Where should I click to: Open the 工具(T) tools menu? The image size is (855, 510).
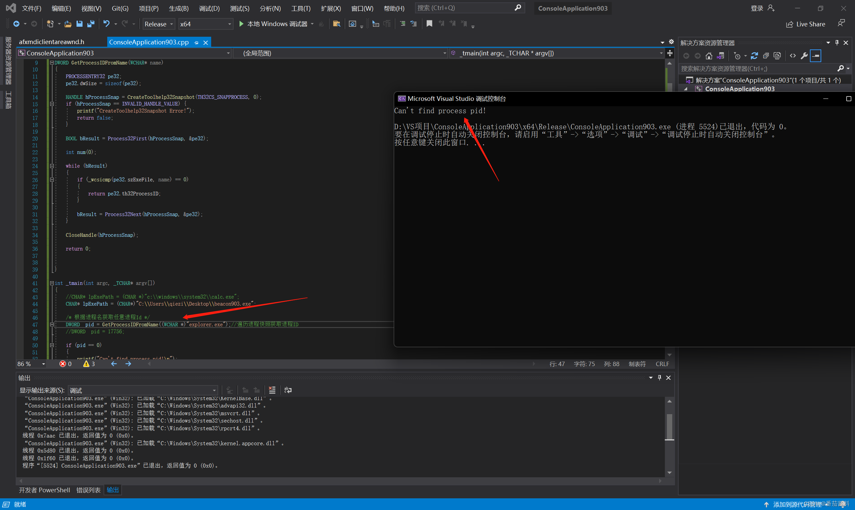click(301, 8)
